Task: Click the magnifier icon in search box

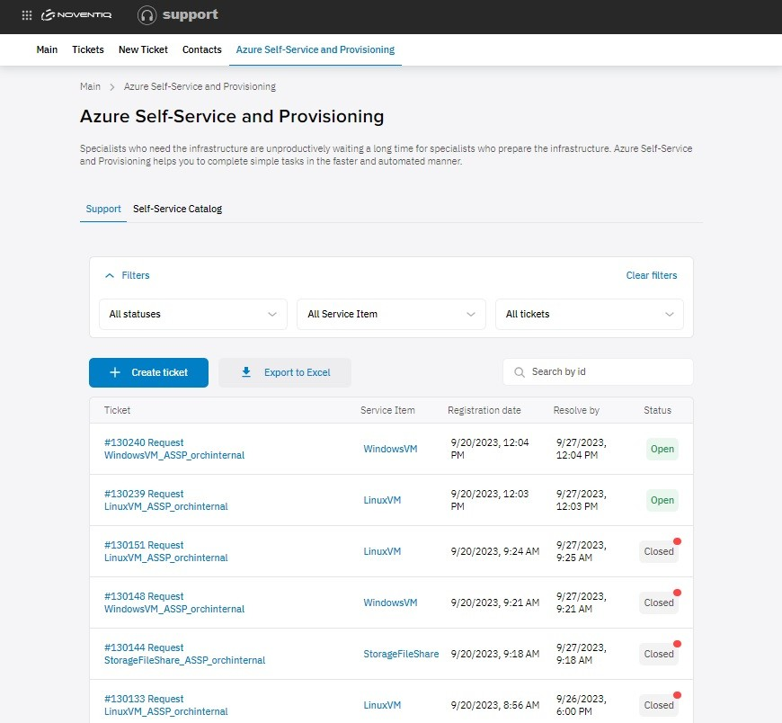Action: pos(520,372)
